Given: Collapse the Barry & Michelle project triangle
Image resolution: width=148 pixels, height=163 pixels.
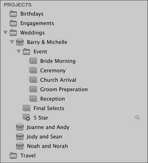Looking at the screenshot, I should (x=12, y=42).
